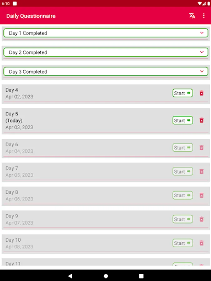Expand the Day 1 Completed chevron
211x281 pixels.
[x=202, y=33]
